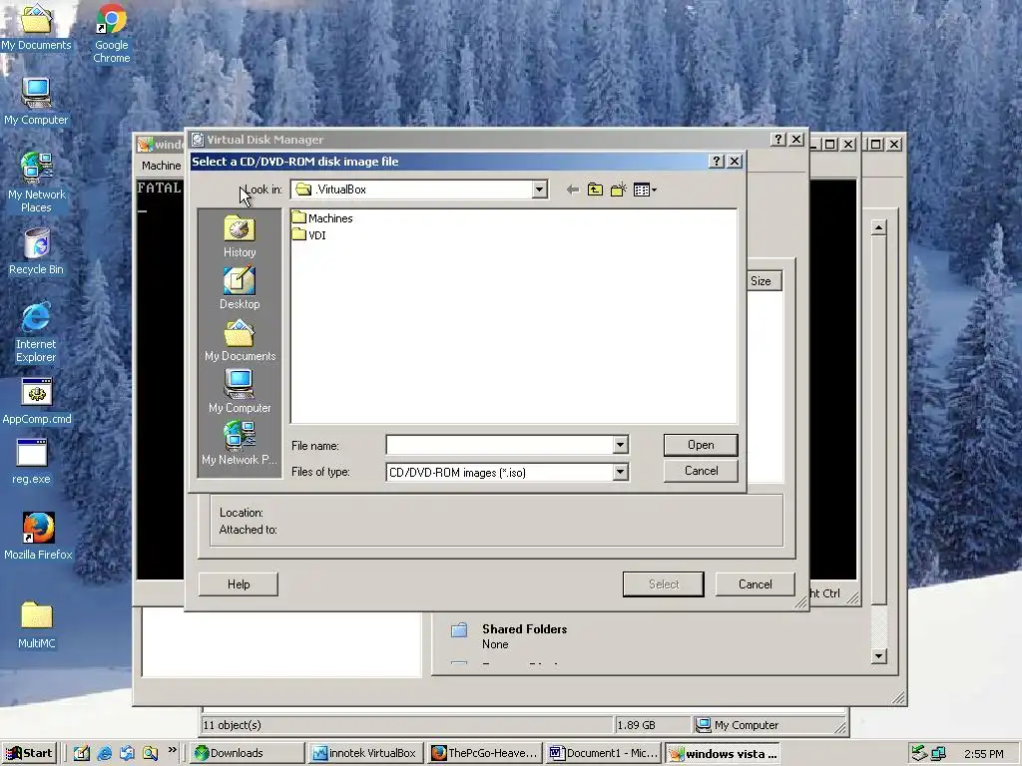This screenshot has width=1022, height=766.
Task: Click Select in Virtual Disk Manager
Action: tap(664, 584)
